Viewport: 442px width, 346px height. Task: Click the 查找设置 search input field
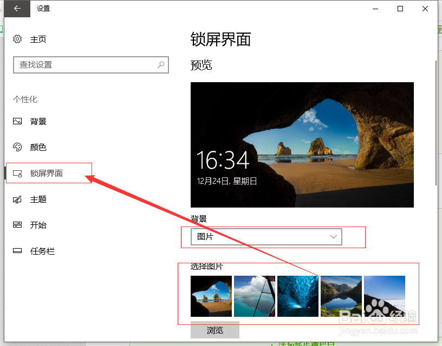(87, 65)
